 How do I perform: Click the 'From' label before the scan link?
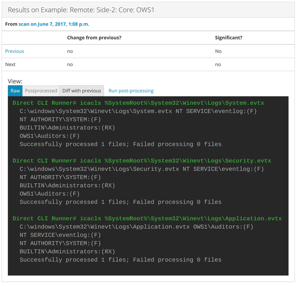coord(11,24)
